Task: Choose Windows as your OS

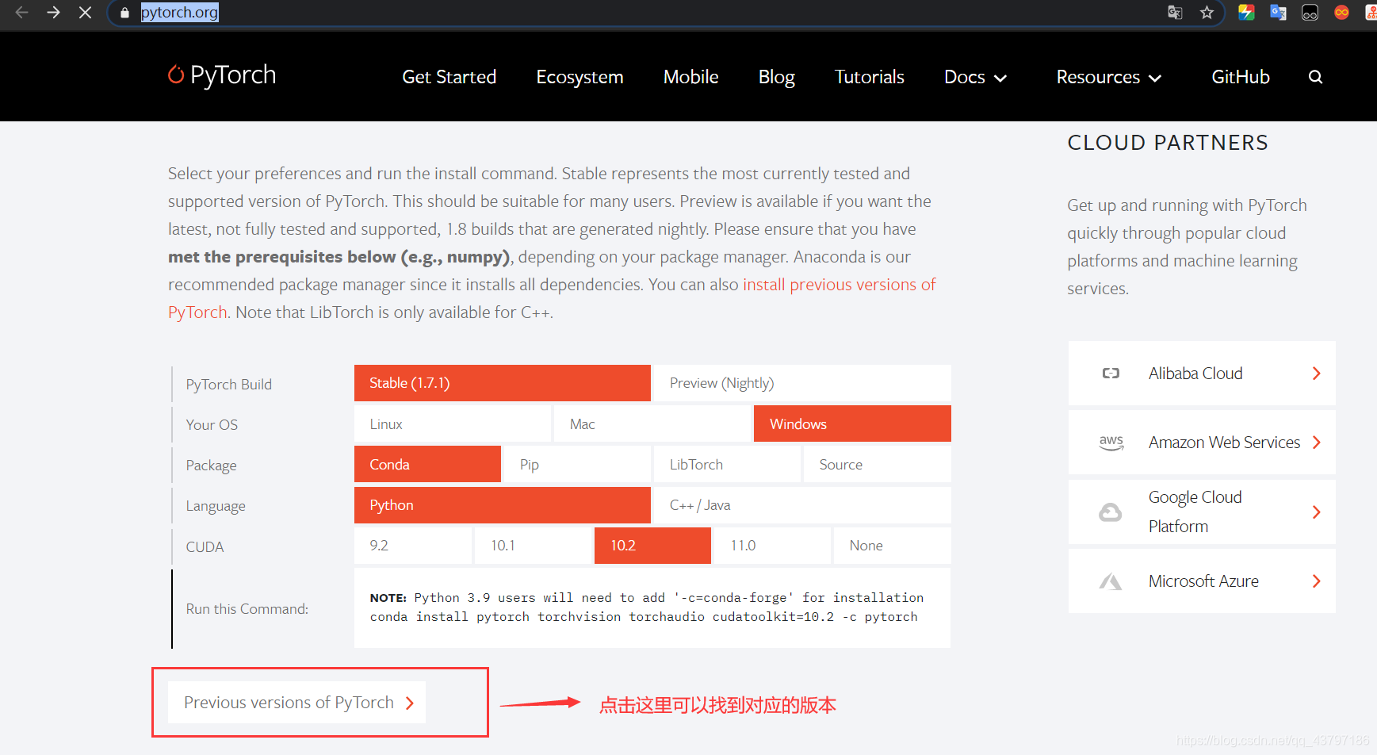Action: point(852,424)
